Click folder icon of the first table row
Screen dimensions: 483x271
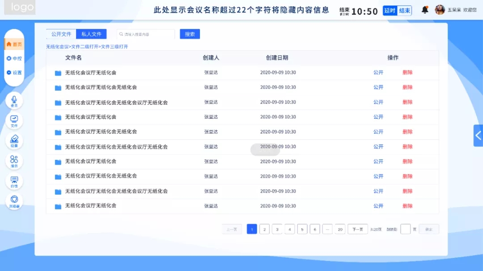[58, 73]
